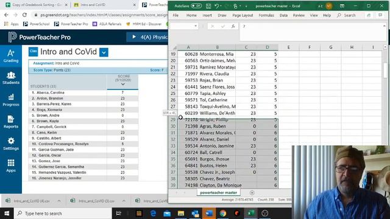Open the ASLA Referrals bookmark
390x219 pixels.
pos(107,24)
